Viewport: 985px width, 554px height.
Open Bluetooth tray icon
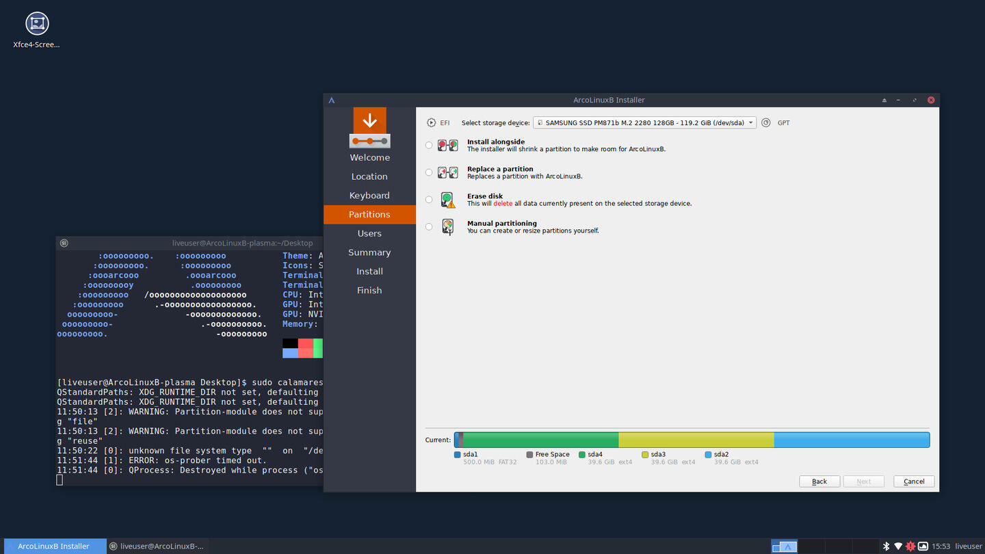(886, 546)
